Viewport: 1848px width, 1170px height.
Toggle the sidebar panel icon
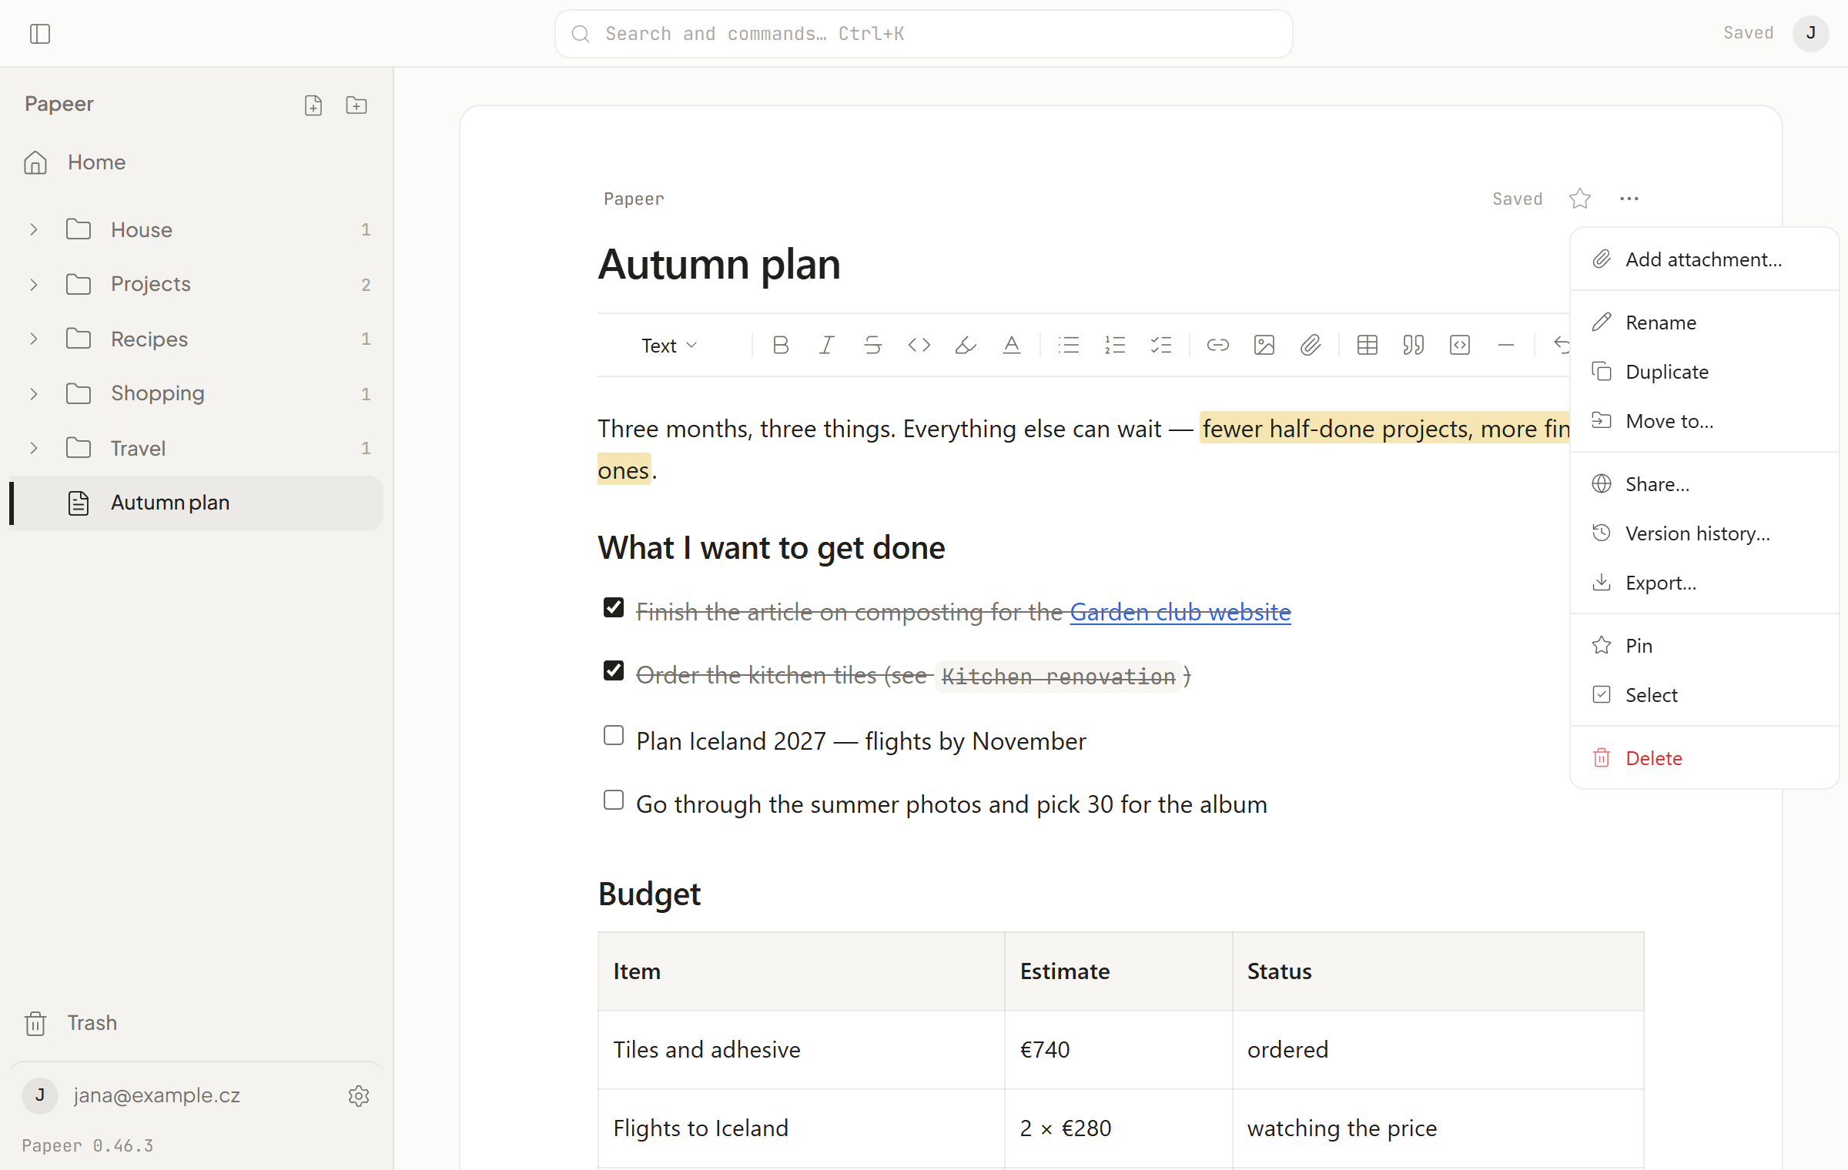tap(40, 34)
